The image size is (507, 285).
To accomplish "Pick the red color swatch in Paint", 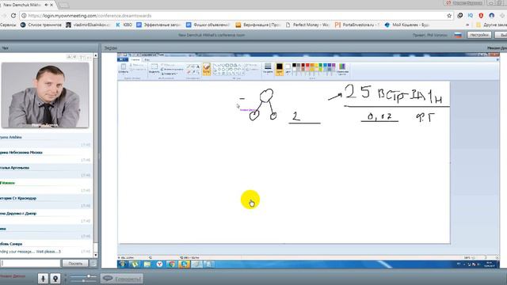I will [x=307, y=65].
